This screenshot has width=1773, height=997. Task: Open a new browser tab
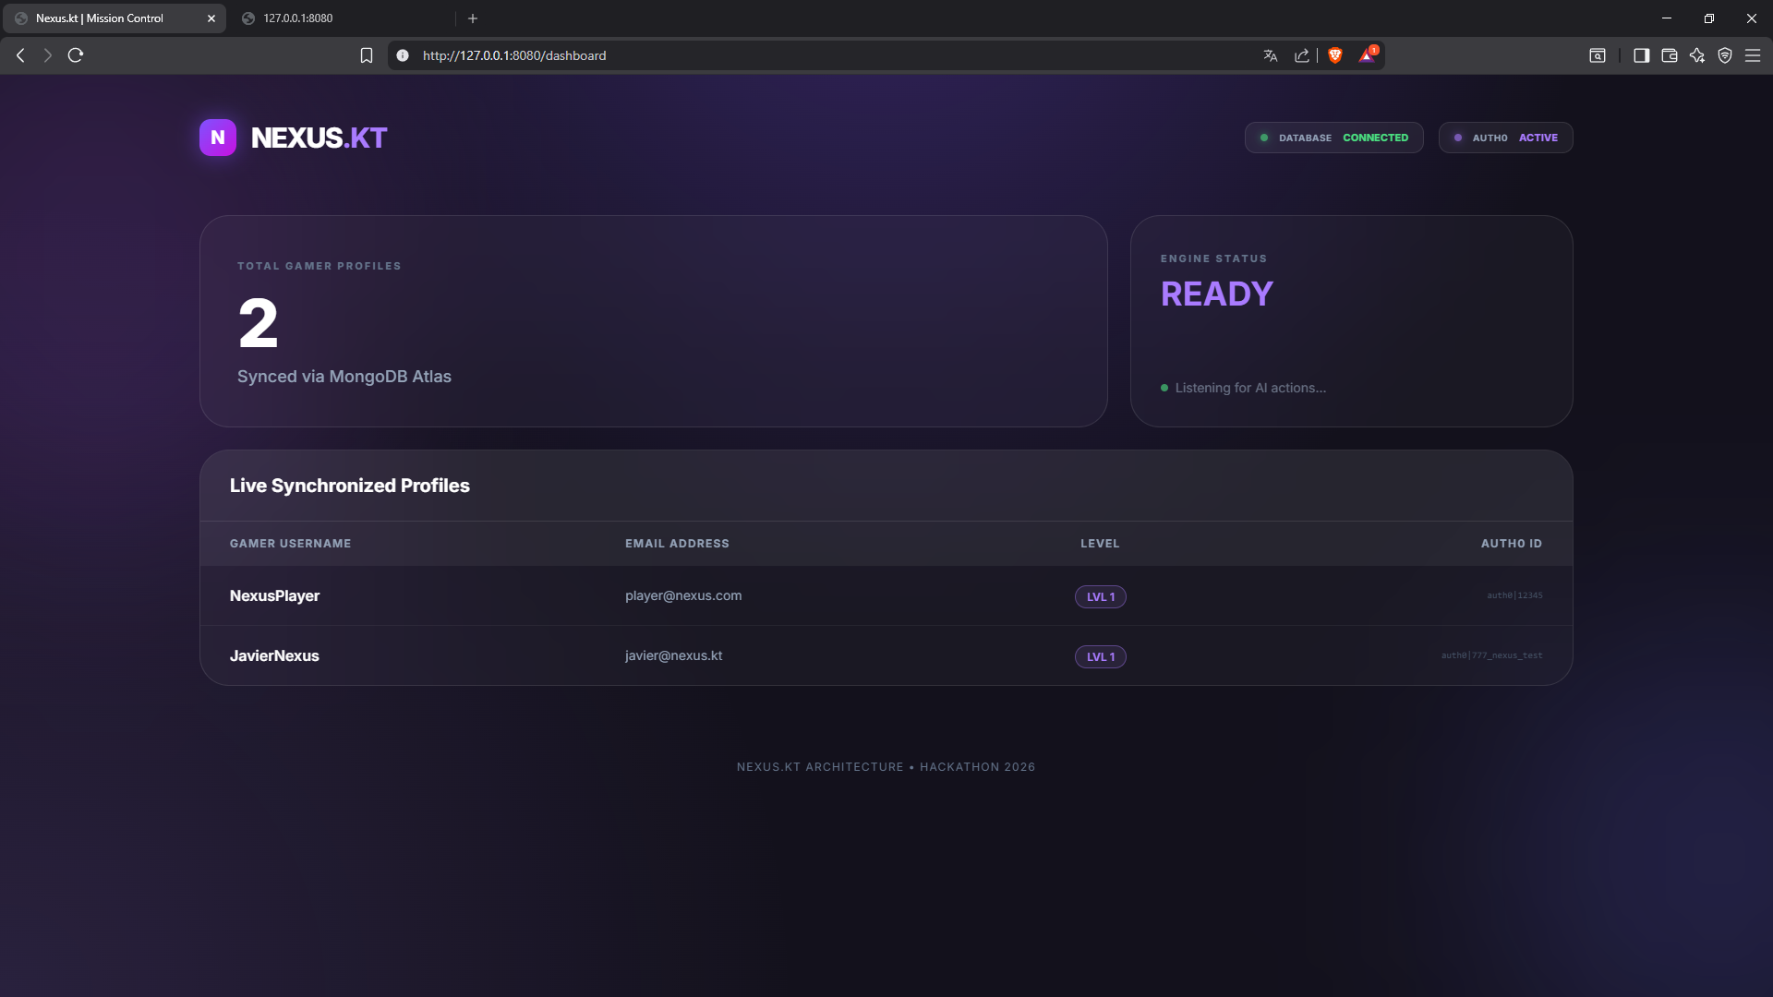[x=473, y=18]
